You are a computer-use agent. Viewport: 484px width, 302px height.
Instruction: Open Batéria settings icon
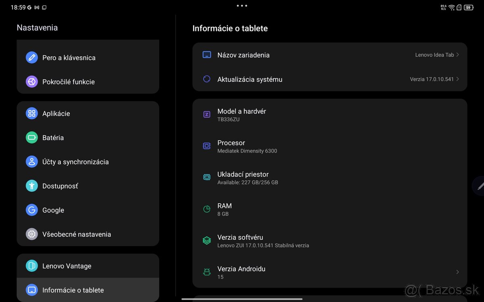click(31, 137)
